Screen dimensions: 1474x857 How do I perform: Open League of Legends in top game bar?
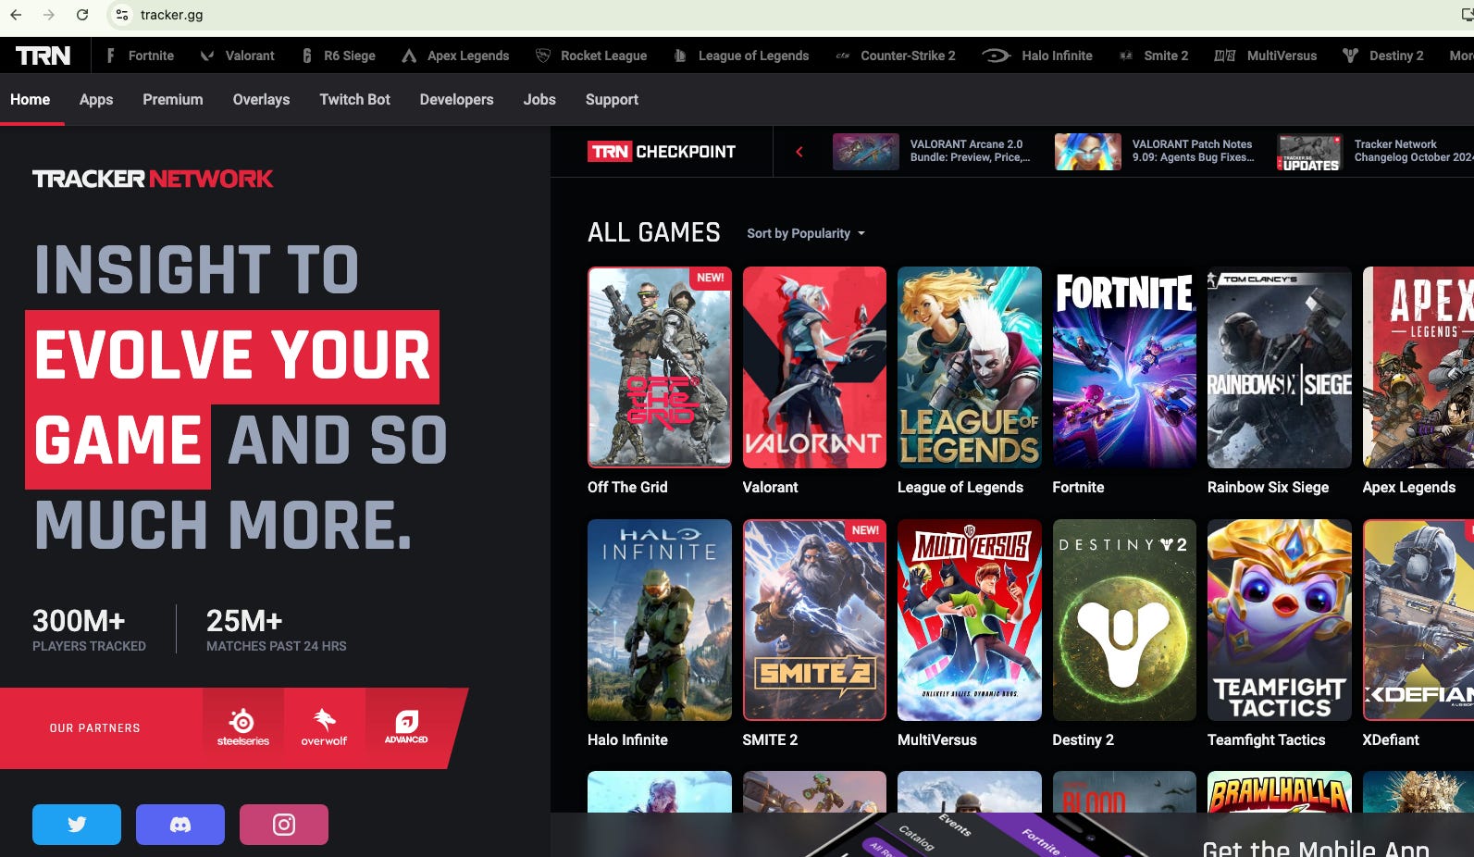pyautogui.click(x=741, y=56)
